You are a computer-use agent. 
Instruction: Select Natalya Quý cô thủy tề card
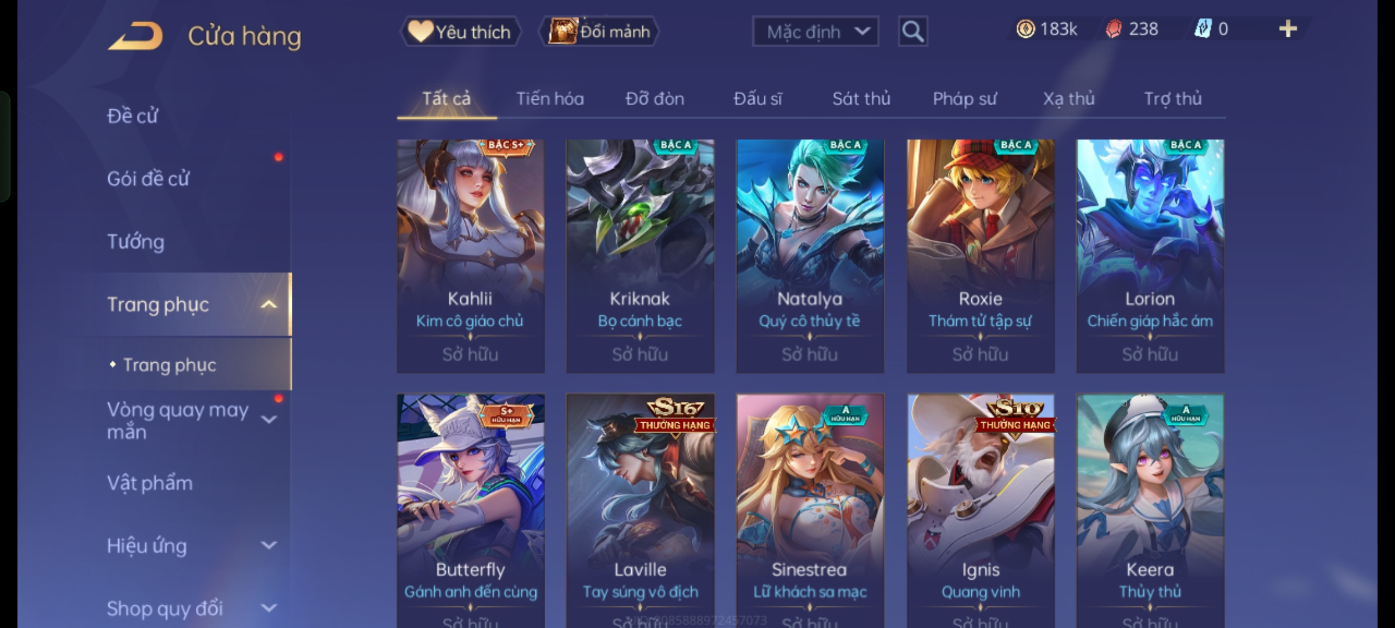coord(810,256)
